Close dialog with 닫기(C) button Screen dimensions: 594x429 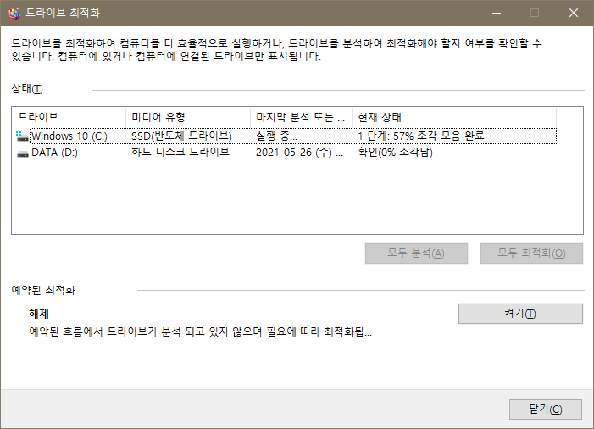546,409
